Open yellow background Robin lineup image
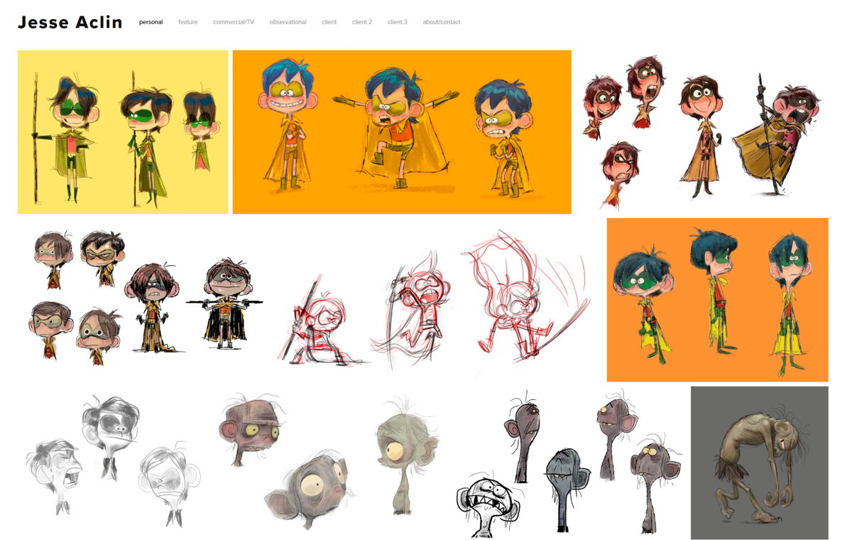 tap(123, 132)
